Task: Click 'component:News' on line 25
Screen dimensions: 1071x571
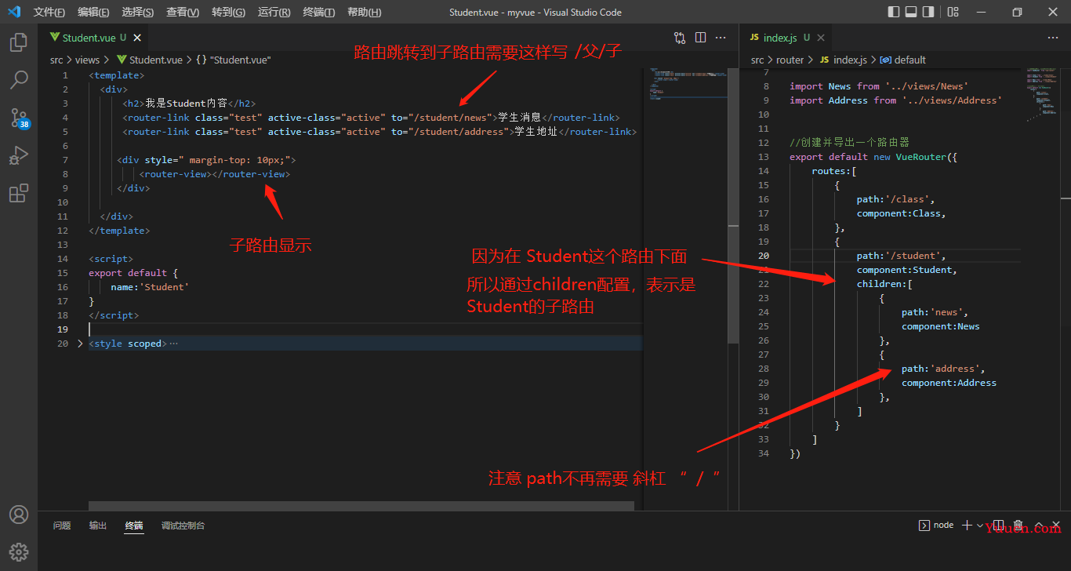Action: point(941,326)
